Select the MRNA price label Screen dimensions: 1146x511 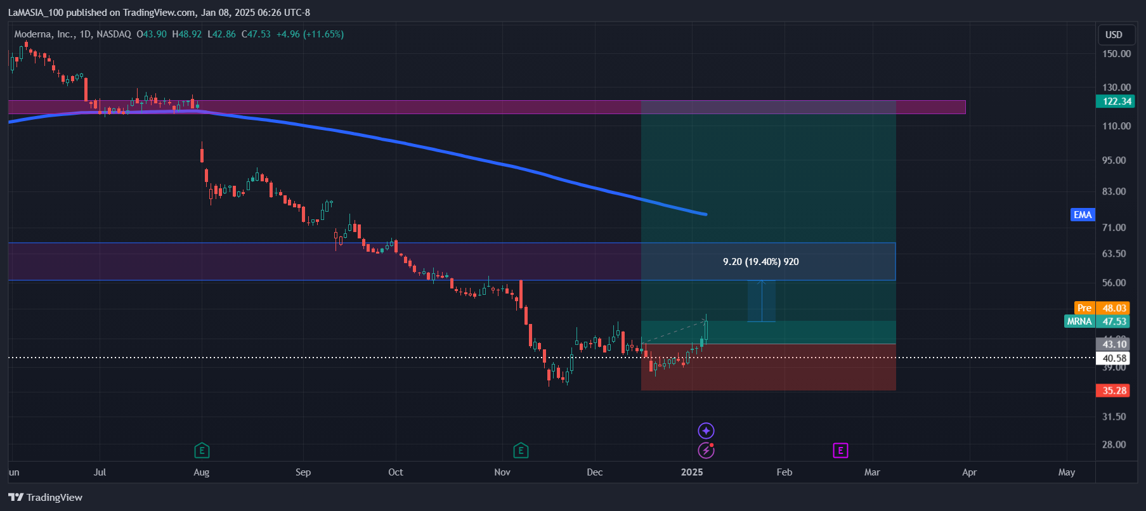[x=1079, y=321]
